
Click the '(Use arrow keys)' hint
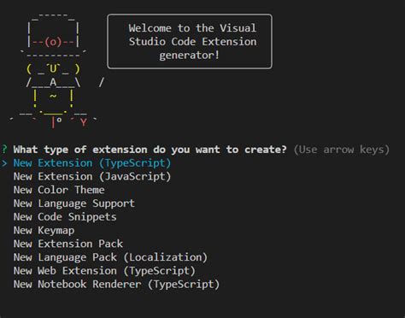click(x=342, y=150)
